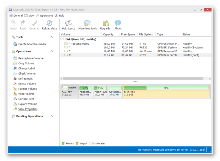Collapse the Pending Operations section
The width and height of the screenshot is (220, 161).
point(51,116)
